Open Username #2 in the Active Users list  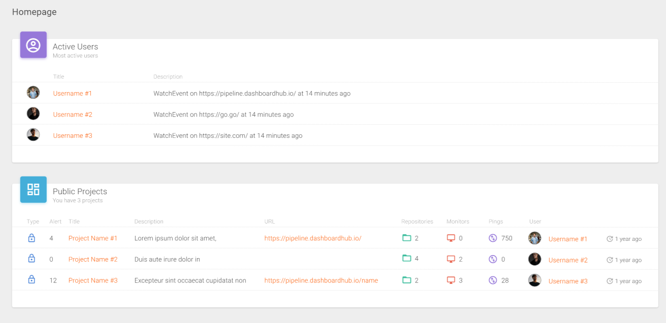click(72, 114)
